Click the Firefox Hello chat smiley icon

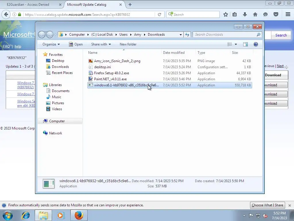265,14
